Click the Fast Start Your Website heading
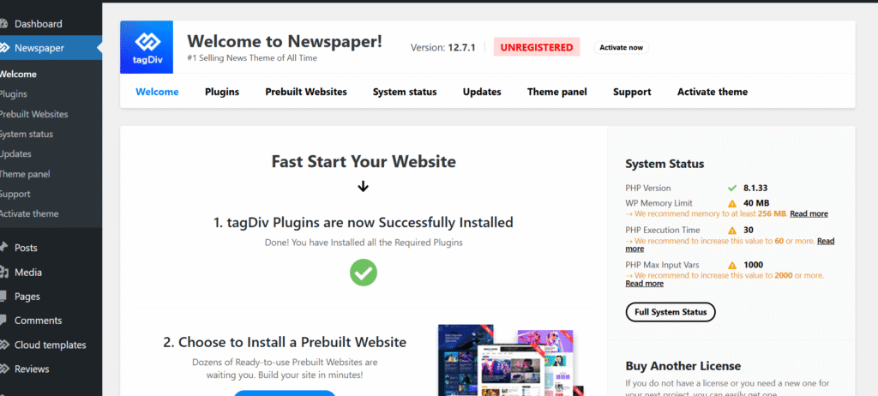This screenshot has width=878, height=396. (x=364, y=162)
